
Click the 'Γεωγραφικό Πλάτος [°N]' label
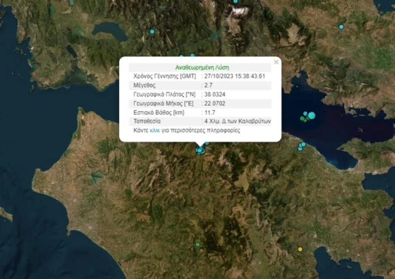coord(164,94)
